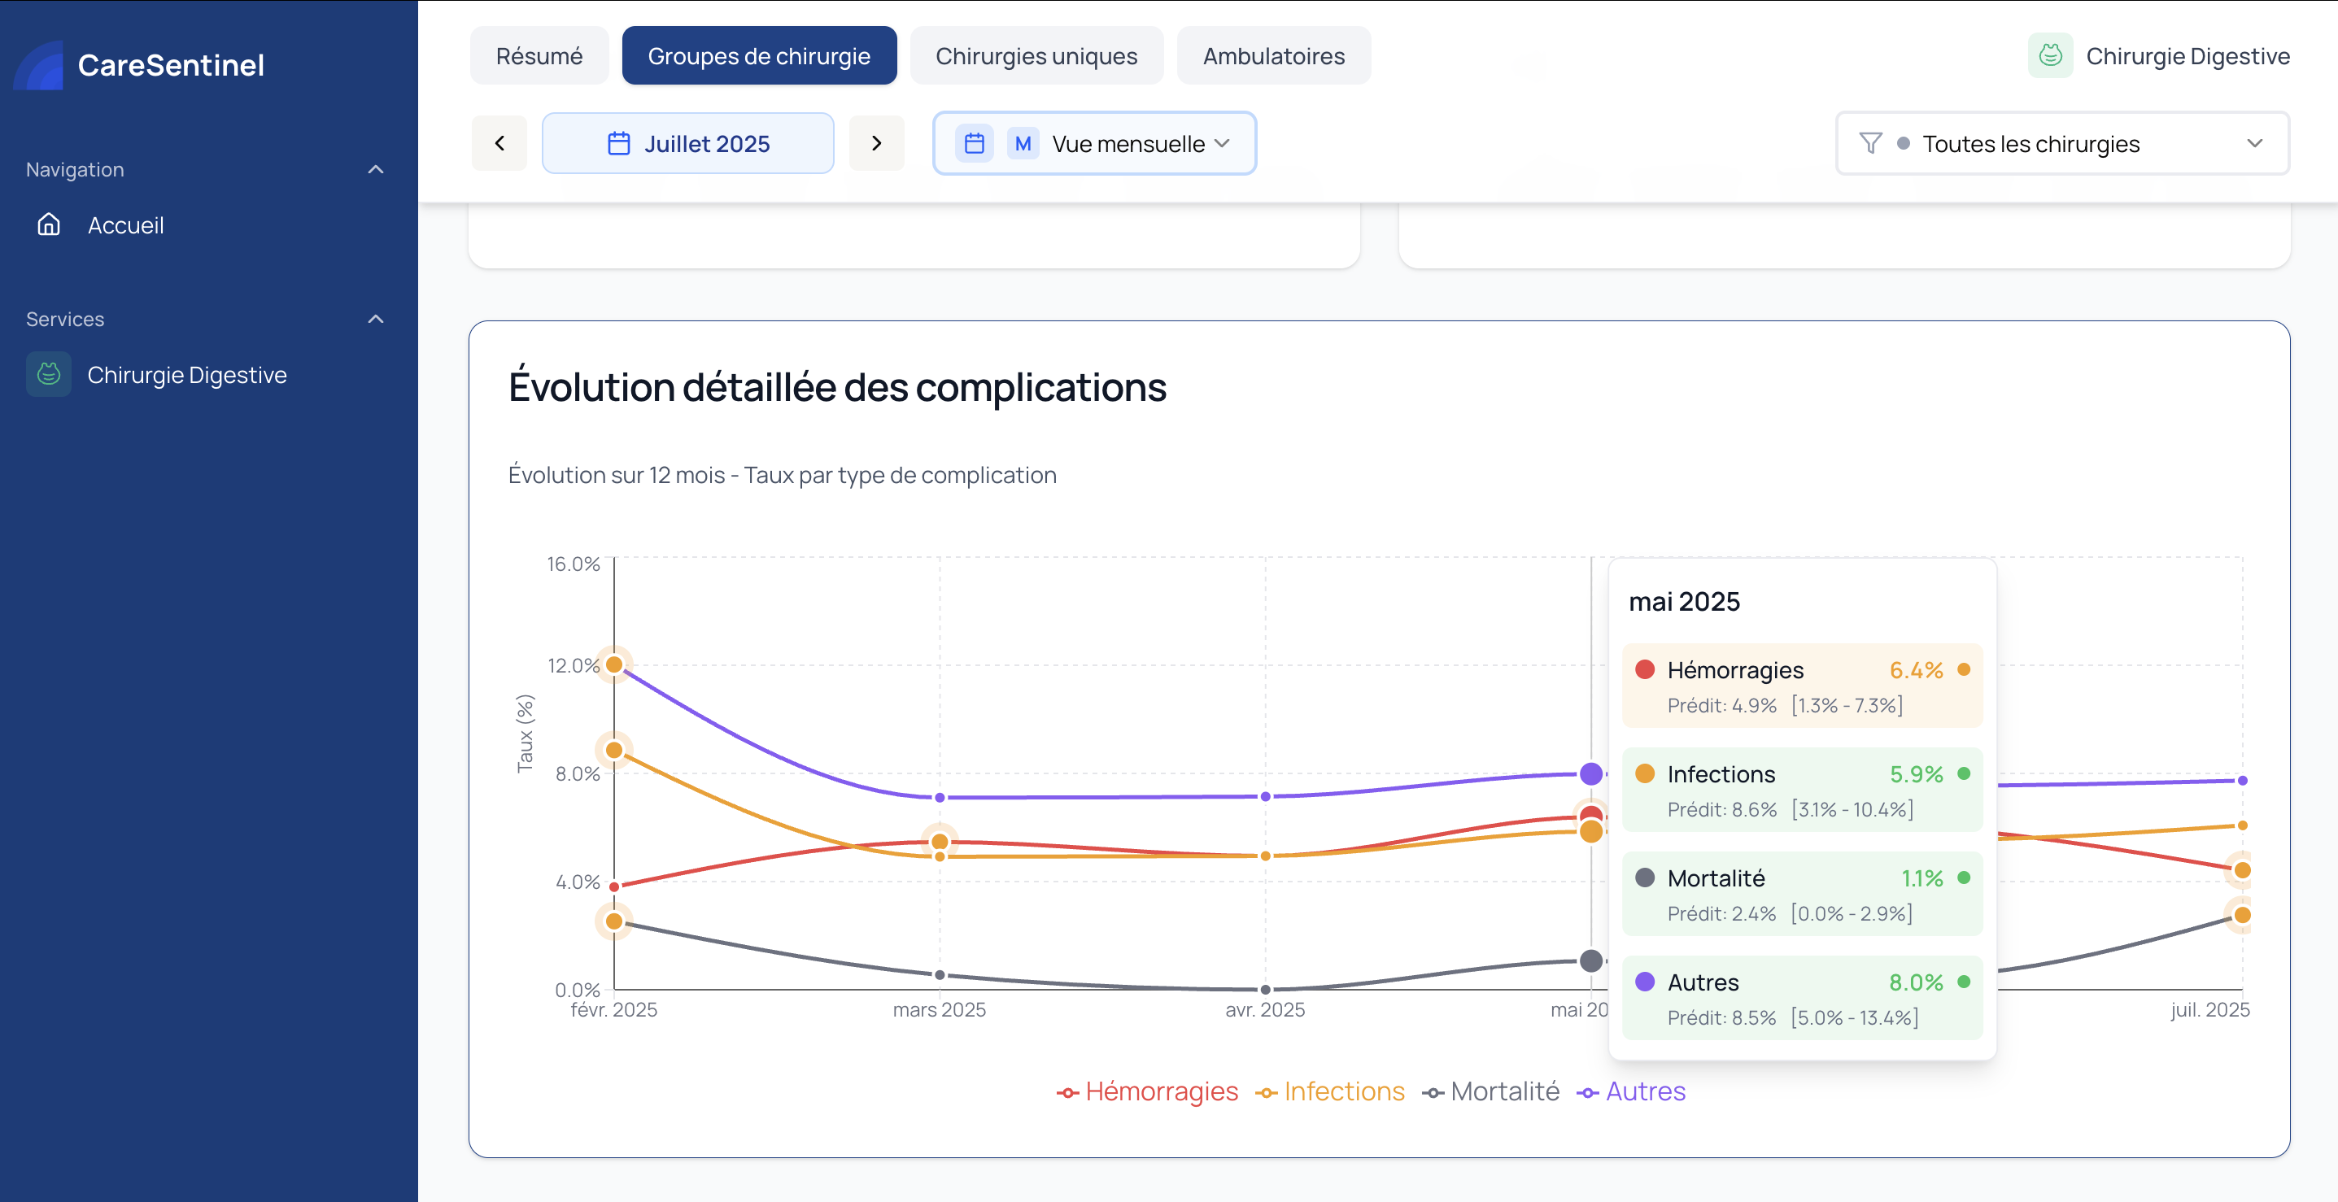Open the Ambulatoires tab
This screenshot has width=2338, height=1202.
click(x=1273, y=55)
